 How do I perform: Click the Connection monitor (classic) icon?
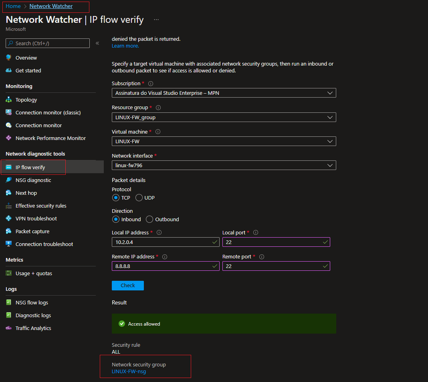9,112
